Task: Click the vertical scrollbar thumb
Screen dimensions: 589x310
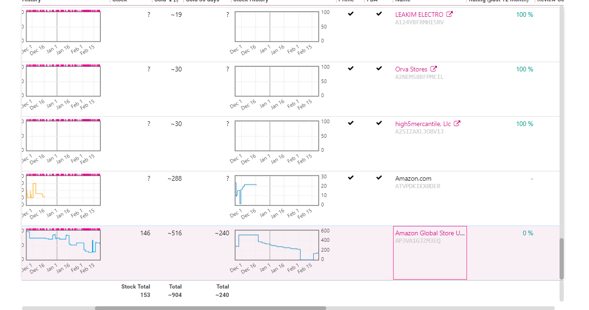Action: 561,259
